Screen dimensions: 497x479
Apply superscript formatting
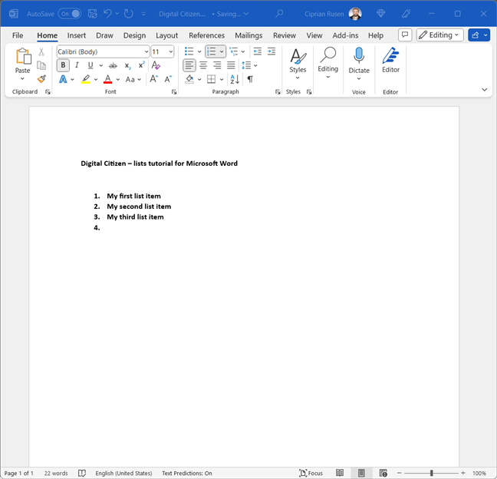[x=141, y=65]
